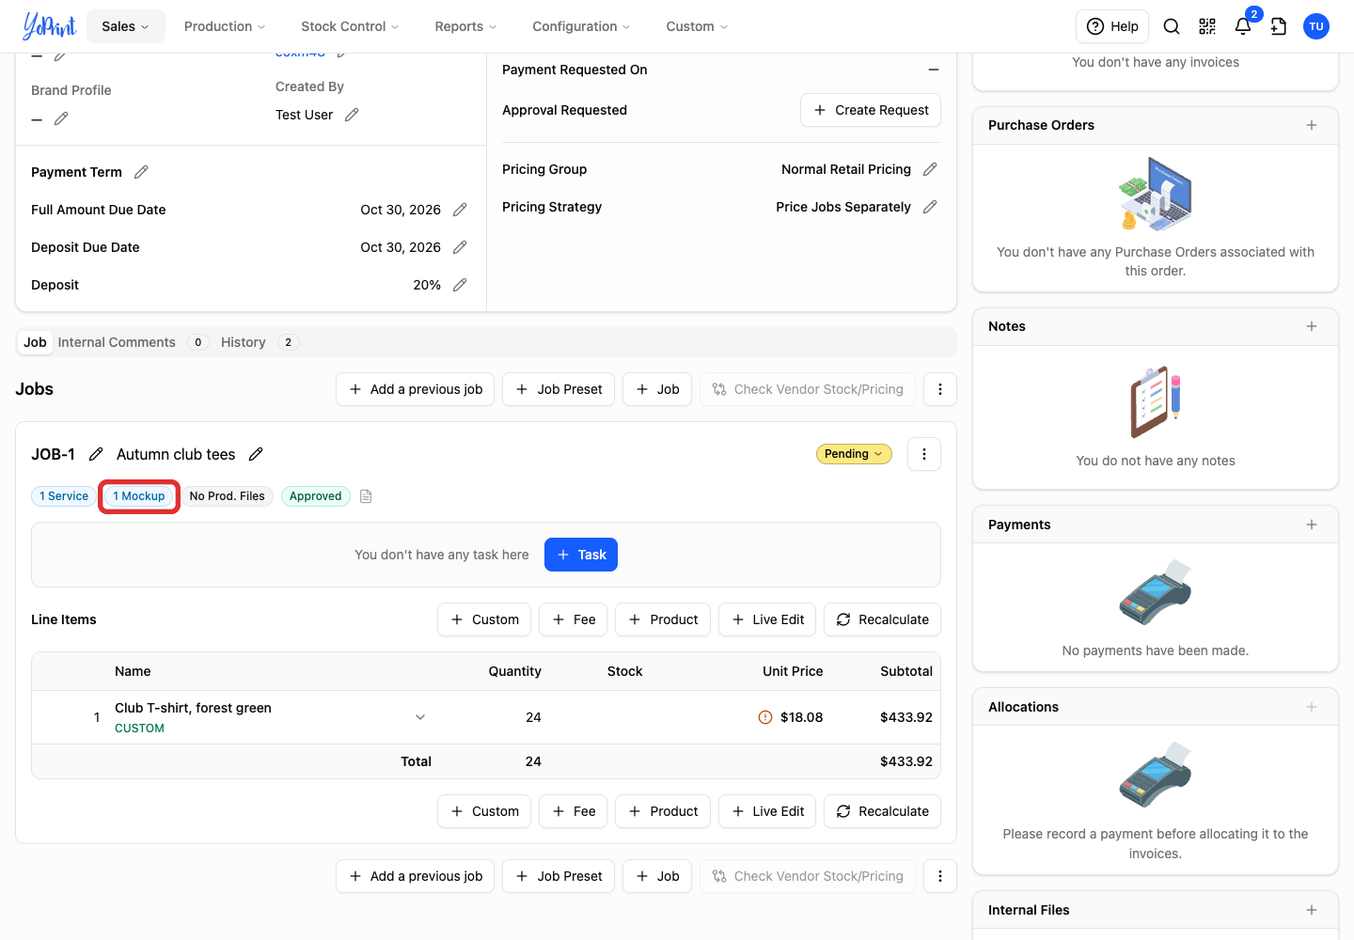Edit the Payment Term pencil icon
The height and width of the screenshot is (940, 1354).
coord(141,172)
